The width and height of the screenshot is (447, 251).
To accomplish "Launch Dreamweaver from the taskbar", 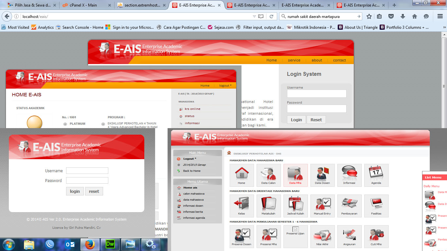I will (x=110, y=244).
